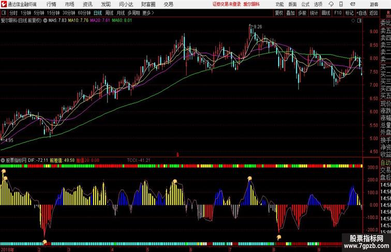Click the 前差值: 49.58 indicator value
The width and height of the screenshot is (391, 252).
click(x=62, y=160)
